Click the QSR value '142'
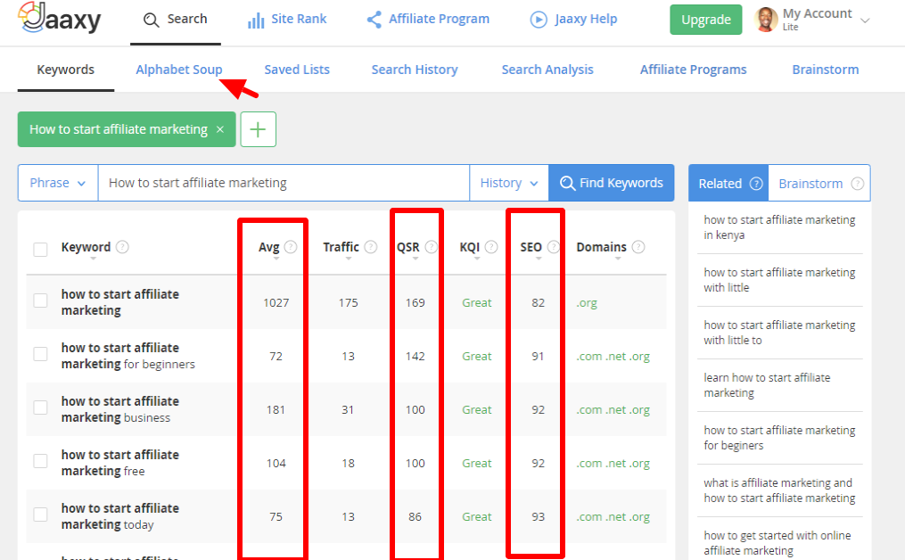905x560 pixels. pyautogui.click(x=415, y=356)
